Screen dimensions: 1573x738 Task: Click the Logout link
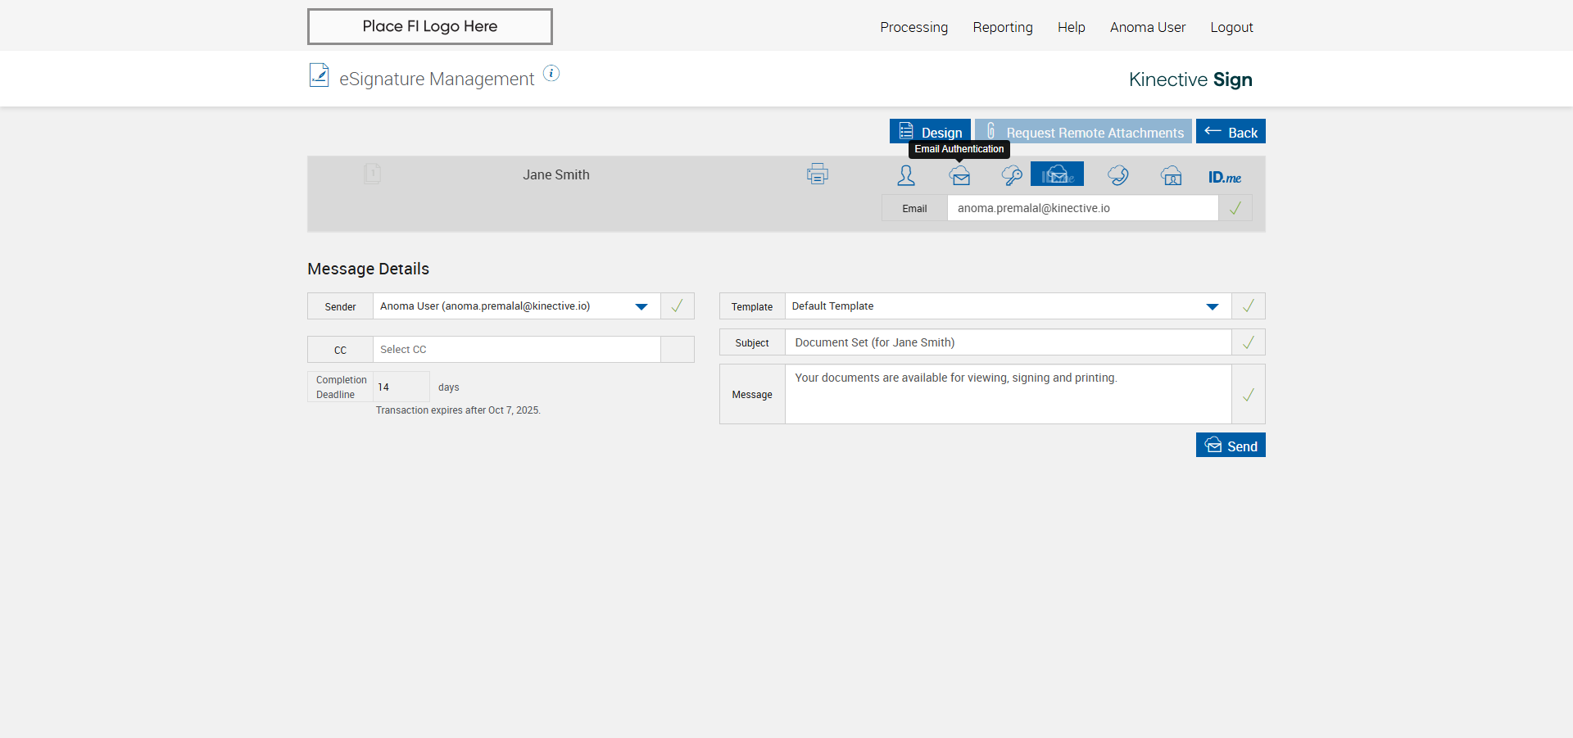pyautogui.click(x=1231, y=27)
